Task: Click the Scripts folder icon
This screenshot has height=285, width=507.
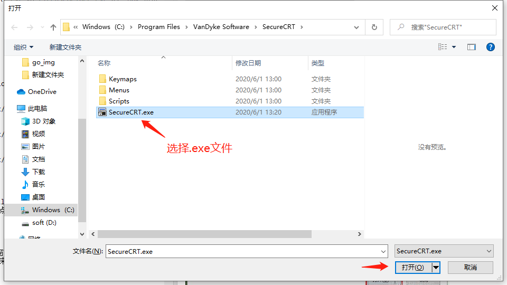Action: coord(102,101)
